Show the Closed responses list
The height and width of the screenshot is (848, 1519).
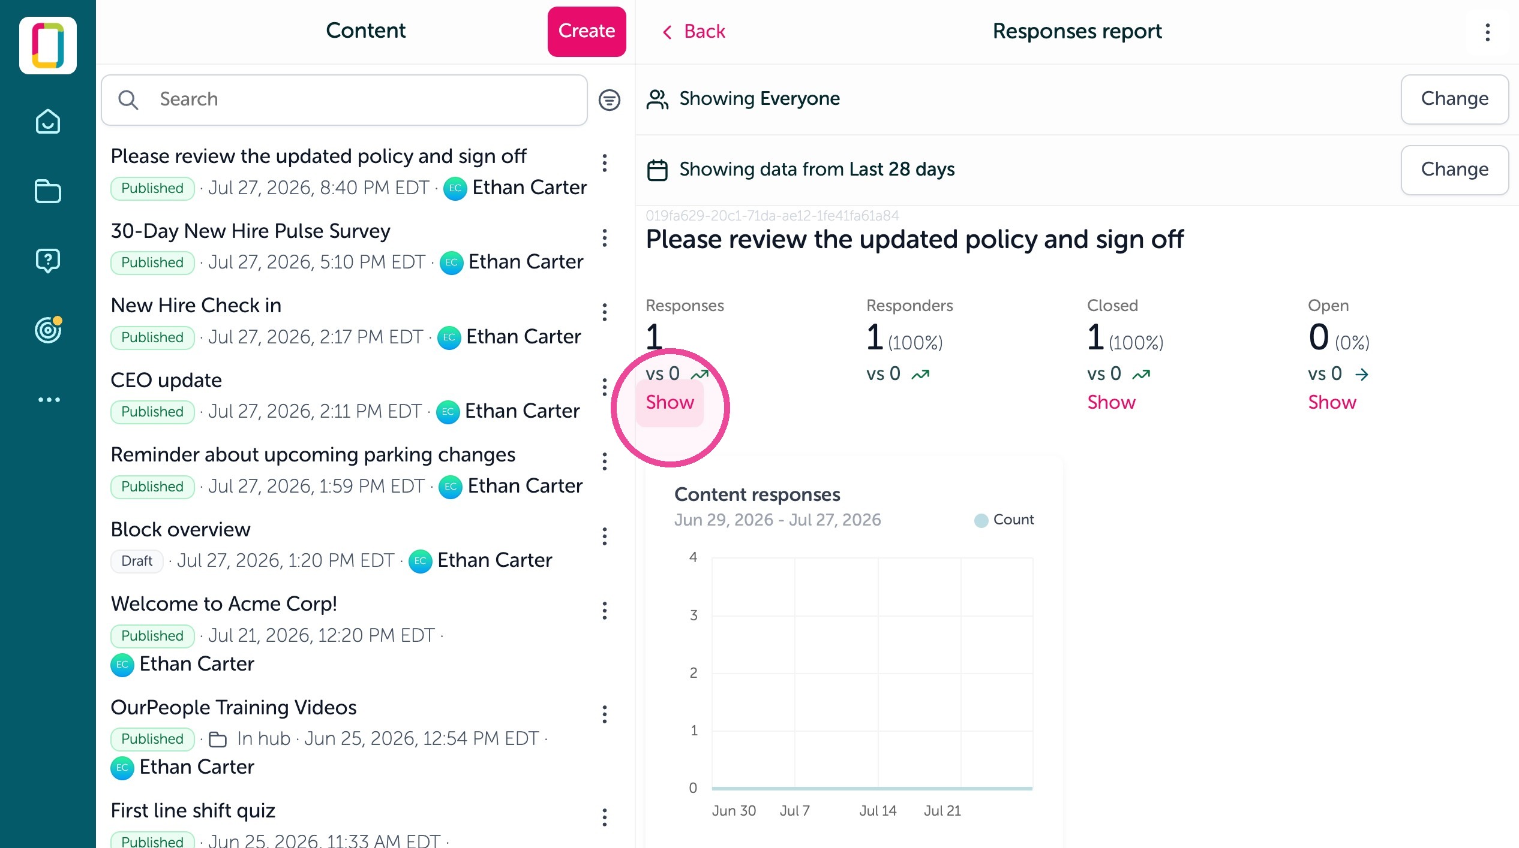click(1112, 402)
